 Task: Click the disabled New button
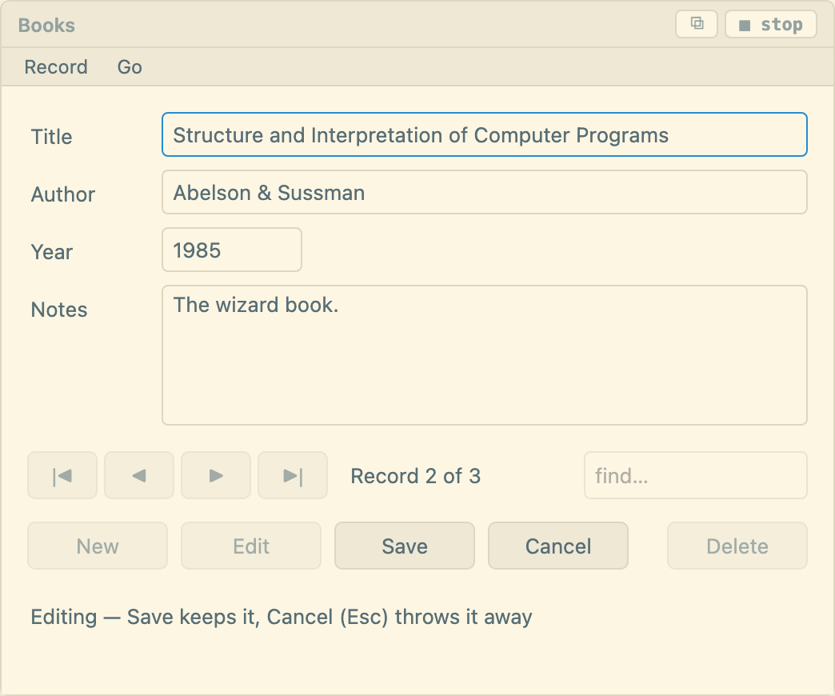coord(98,546)
